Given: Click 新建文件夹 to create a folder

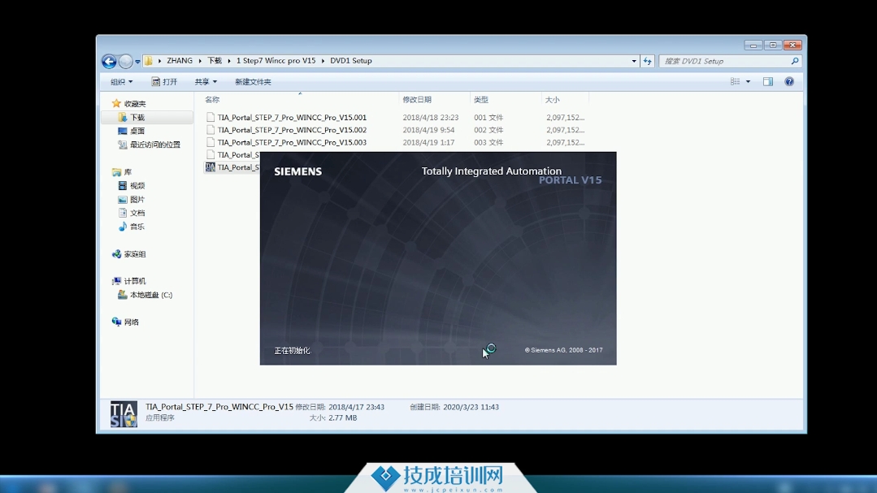Looking at the screenshot, I should point(253,81).
